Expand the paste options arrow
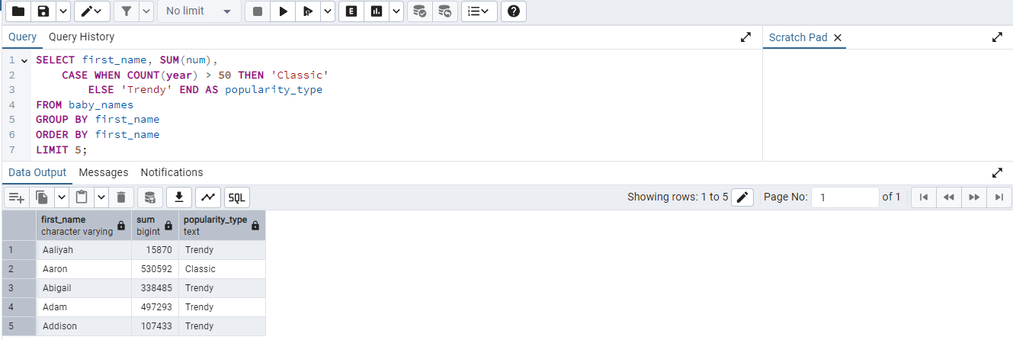Screen dimensions: 1013x340 click(101, 197)
